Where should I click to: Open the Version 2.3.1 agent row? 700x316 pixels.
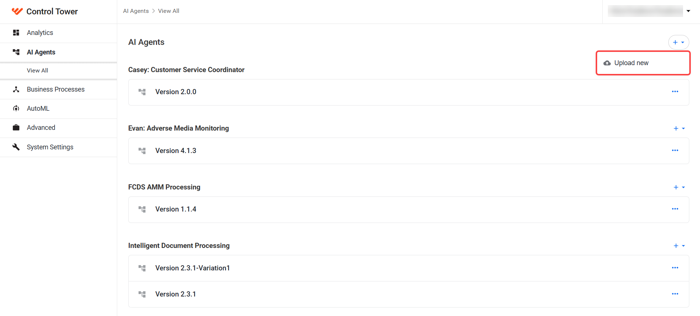point(408,294)
